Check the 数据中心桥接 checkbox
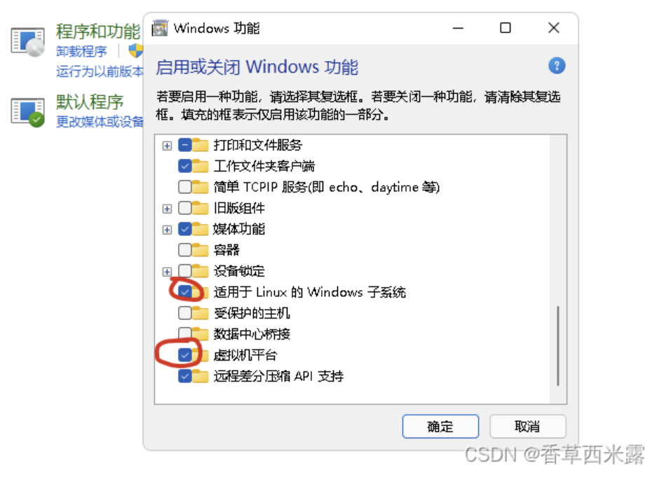 185,333
